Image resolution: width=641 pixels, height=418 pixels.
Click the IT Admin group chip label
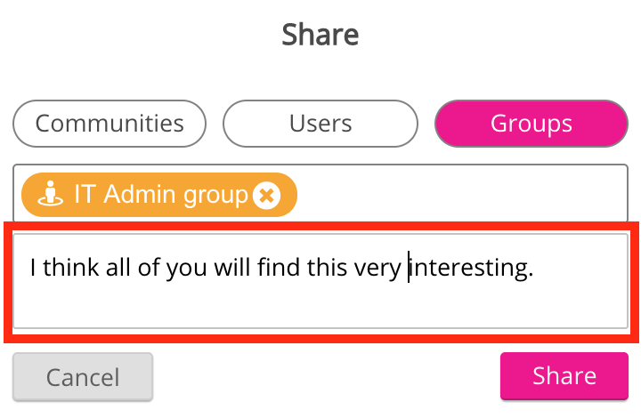(160, 195)
